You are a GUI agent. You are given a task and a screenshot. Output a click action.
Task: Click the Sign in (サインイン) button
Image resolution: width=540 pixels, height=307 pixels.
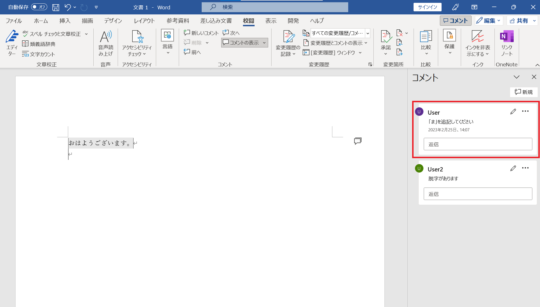click(427, 7)
